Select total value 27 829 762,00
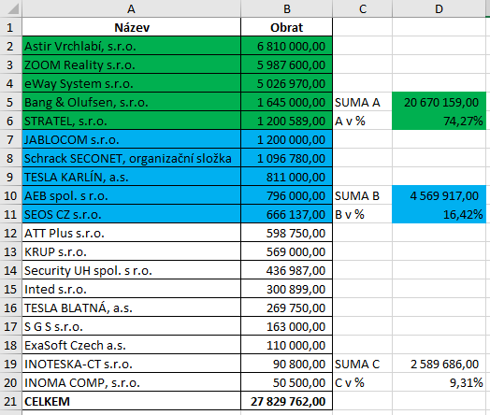The image size is (490, 415). (286, 401)
